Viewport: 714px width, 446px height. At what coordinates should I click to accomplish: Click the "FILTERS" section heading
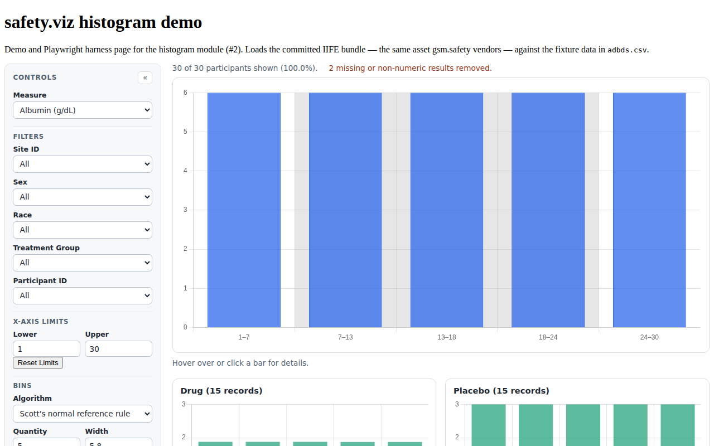click(28, 136)
